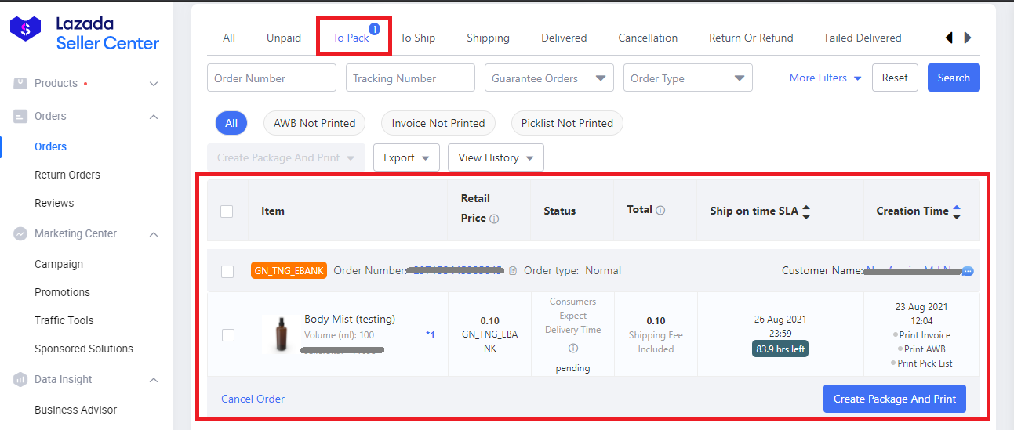Click Body Mist (testing) item name
Viewport: 1014px width, 430px height.
click(350, 319)
